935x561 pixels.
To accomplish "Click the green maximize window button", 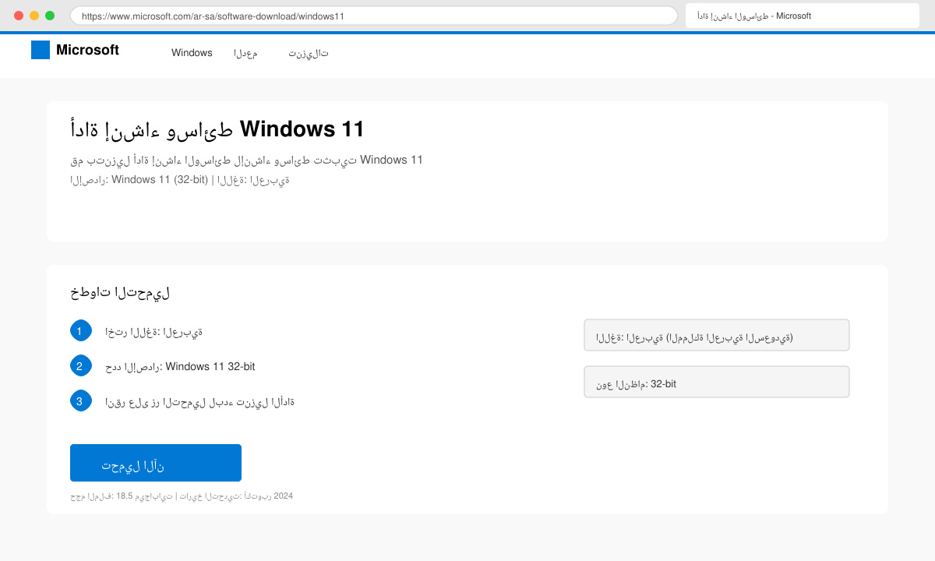I will tap(50, 16).
